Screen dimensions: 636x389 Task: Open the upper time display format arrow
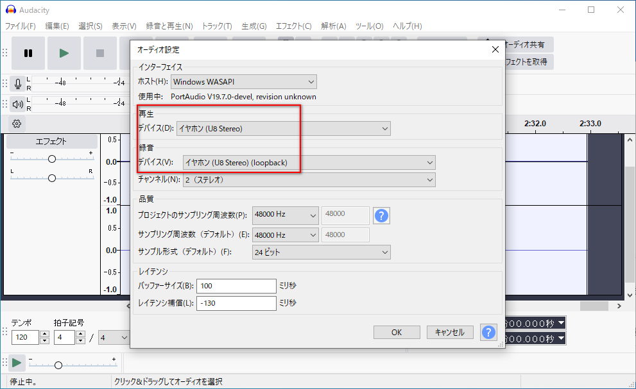(562, 323)
